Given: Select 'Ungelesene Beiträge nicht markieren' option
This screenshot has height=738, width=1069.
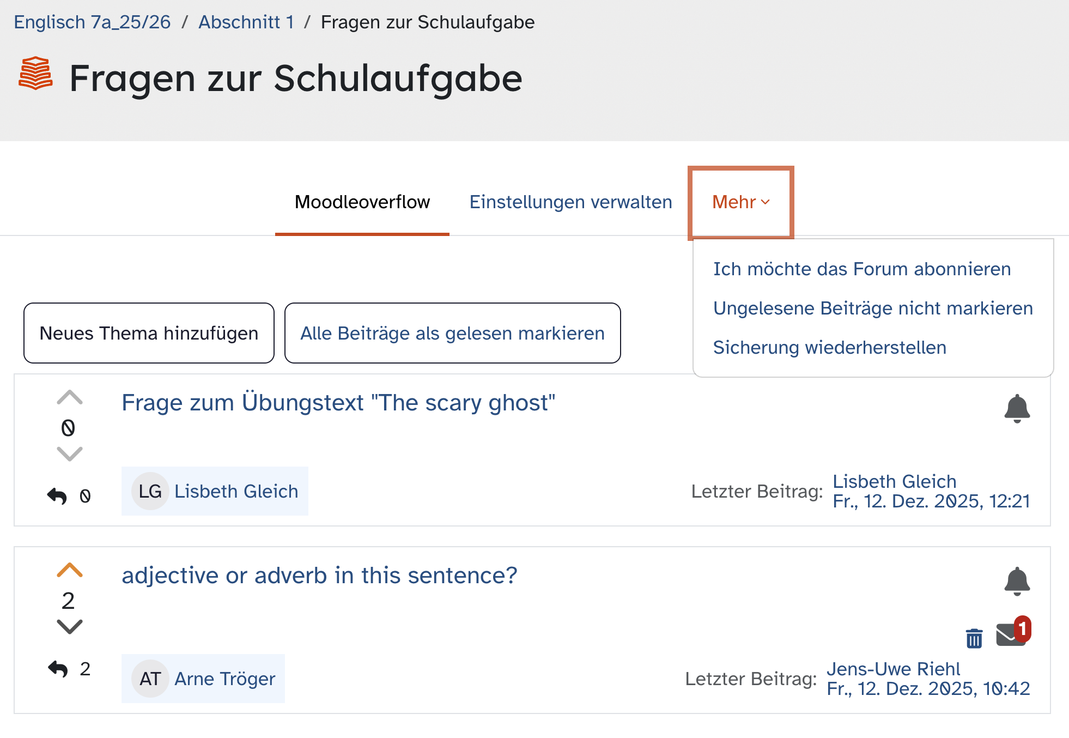Looking at the screenshot, I should [x=873, y=308].
